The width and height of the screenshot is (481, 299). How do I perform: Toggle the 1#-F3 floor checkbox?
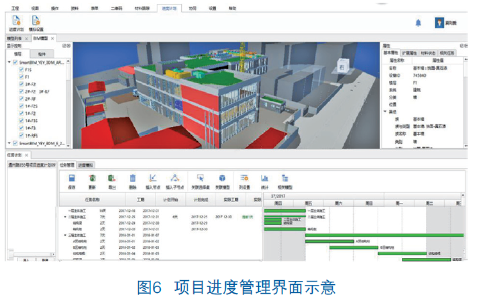click(x=21, y=128)
